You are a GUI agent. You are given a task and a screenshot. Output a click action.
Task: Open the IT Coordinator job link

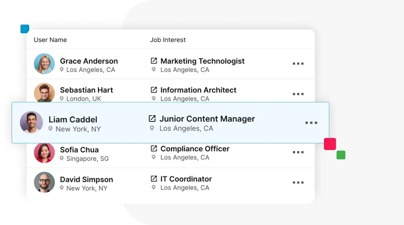point(186,179)
